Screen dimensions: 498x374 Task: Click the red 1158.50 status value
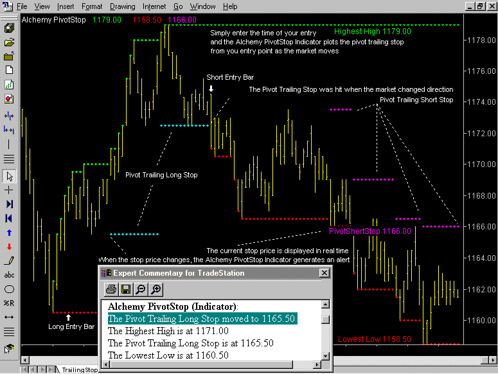point(147,20)
